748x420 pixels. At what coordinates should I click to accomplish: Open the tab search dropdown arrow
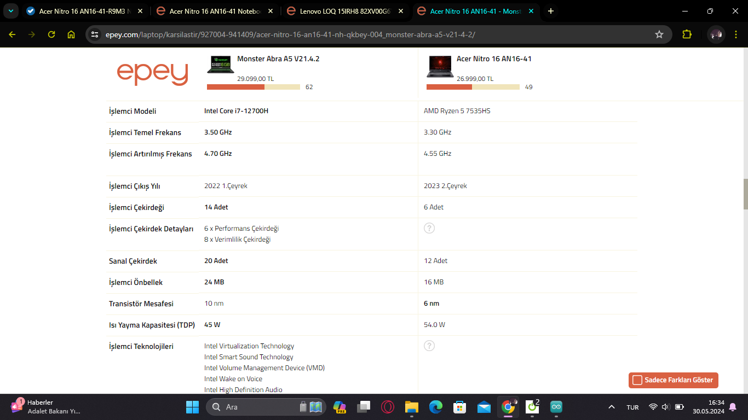coord(10,11)
